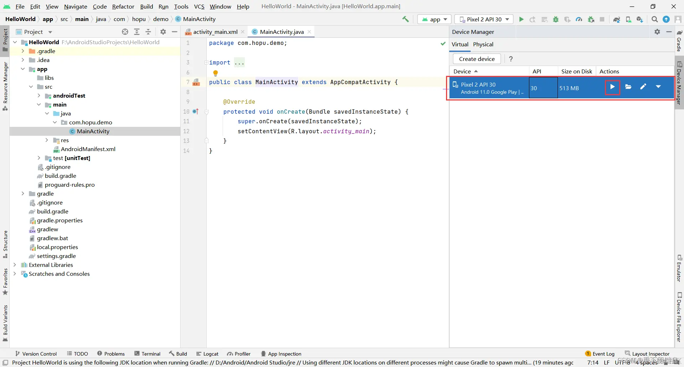Open the Build menu
The width and height of the screenshot is (684, 367).
point(146,6)
